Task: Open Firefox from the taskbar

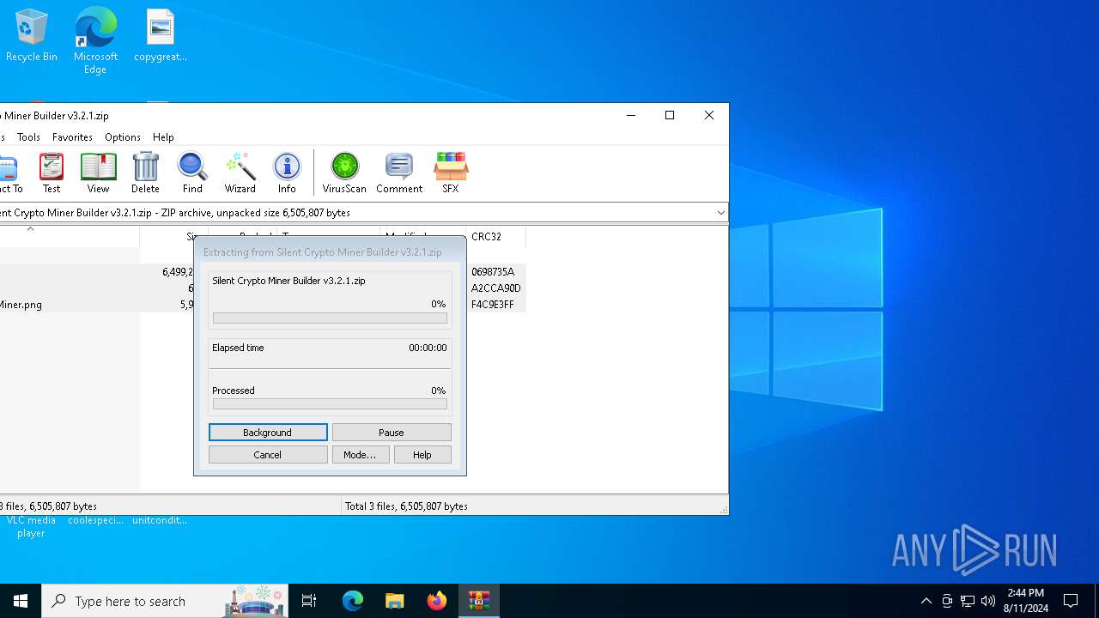Action: click(x=437, y=601)
